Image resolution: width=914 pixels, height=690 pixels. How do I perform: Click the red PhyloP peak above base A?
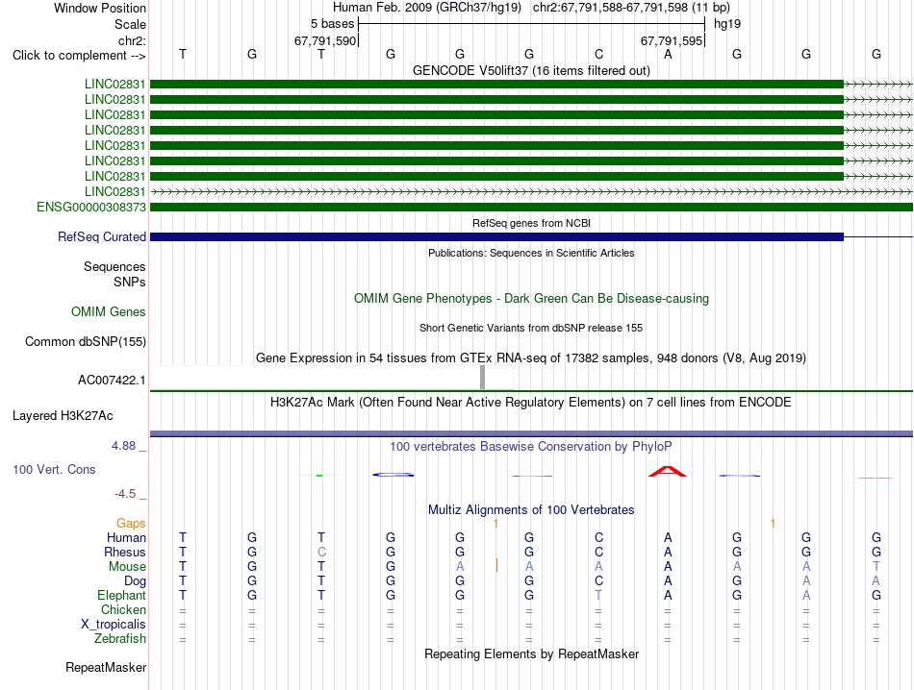tap(668, 471)
